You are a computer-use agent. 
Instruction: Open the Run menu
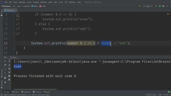(x=56, y=2)
